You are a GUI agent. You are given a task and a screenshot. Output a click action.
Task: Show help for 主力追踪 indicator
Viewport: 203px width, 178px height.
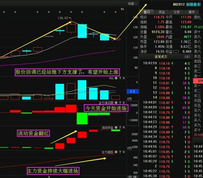coord(120,152)
